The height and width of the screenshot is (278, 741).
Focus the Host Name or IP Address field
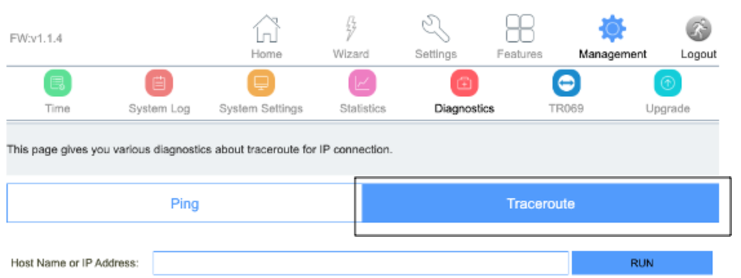[361, 263]
